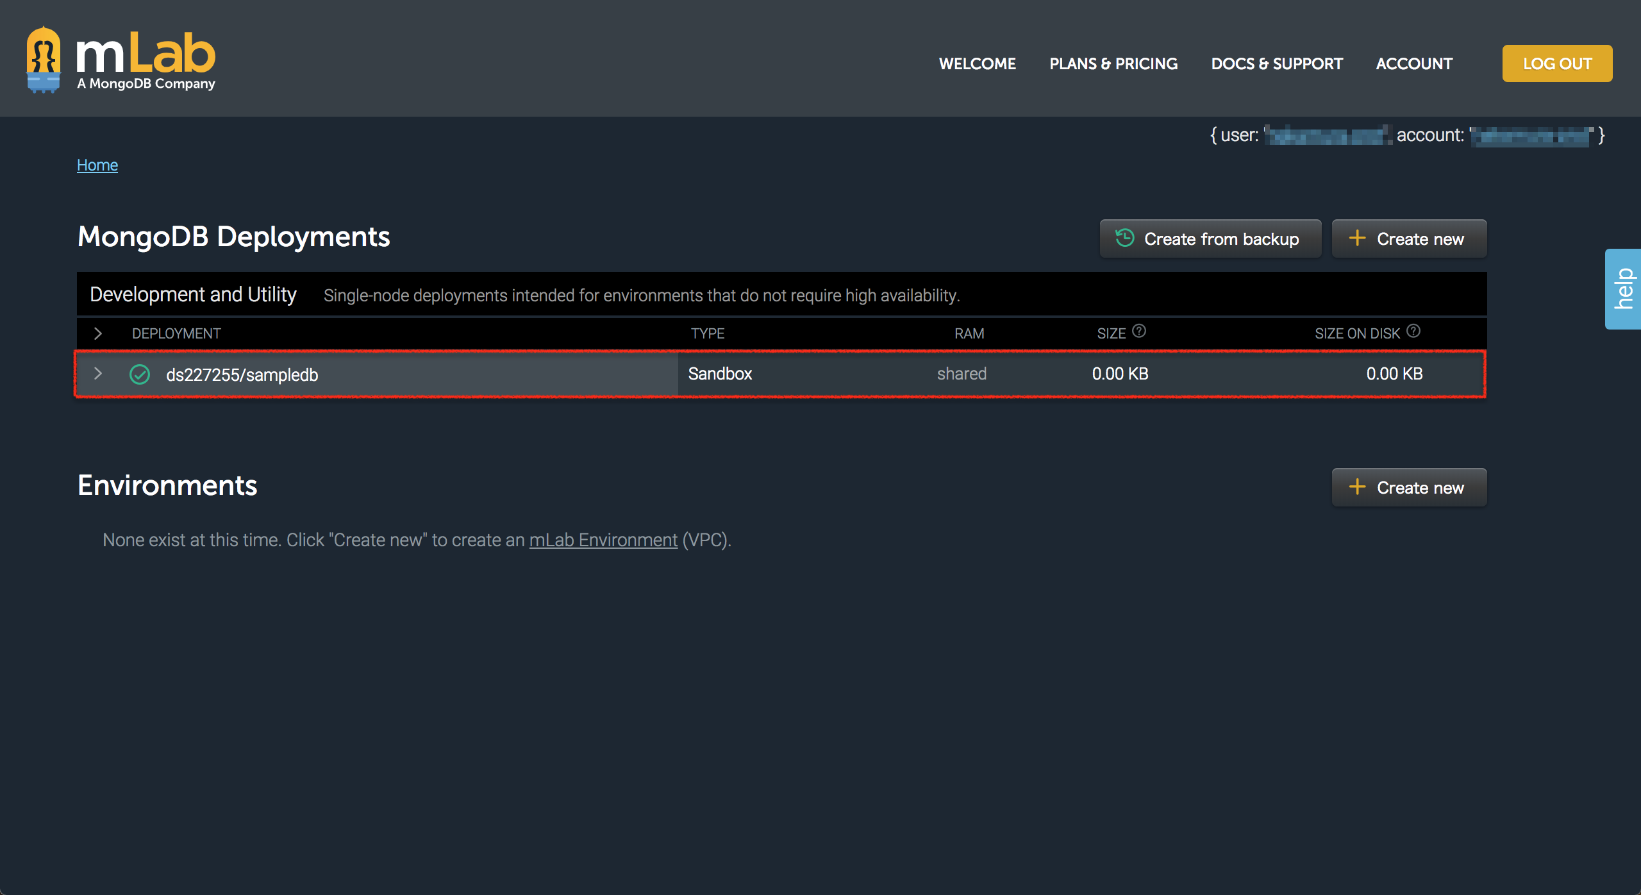This screenshot has width=1641, height=895.
Task: Expand all deployments via header chevron
Action: [98, 333]
